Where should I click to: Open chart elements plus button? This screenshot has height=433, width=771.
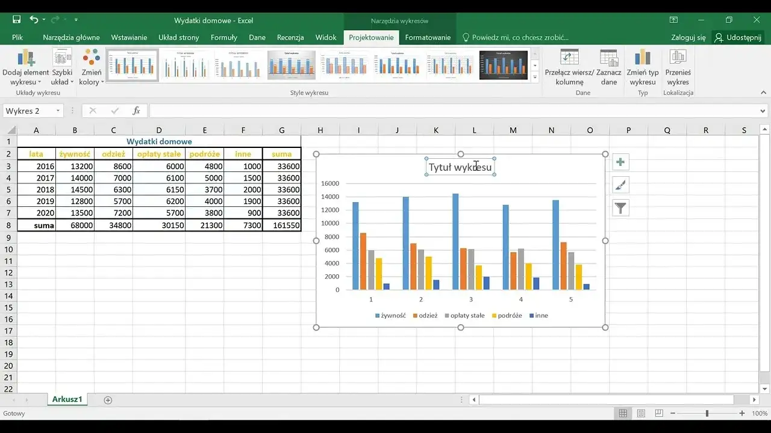[x=620, y=162]
